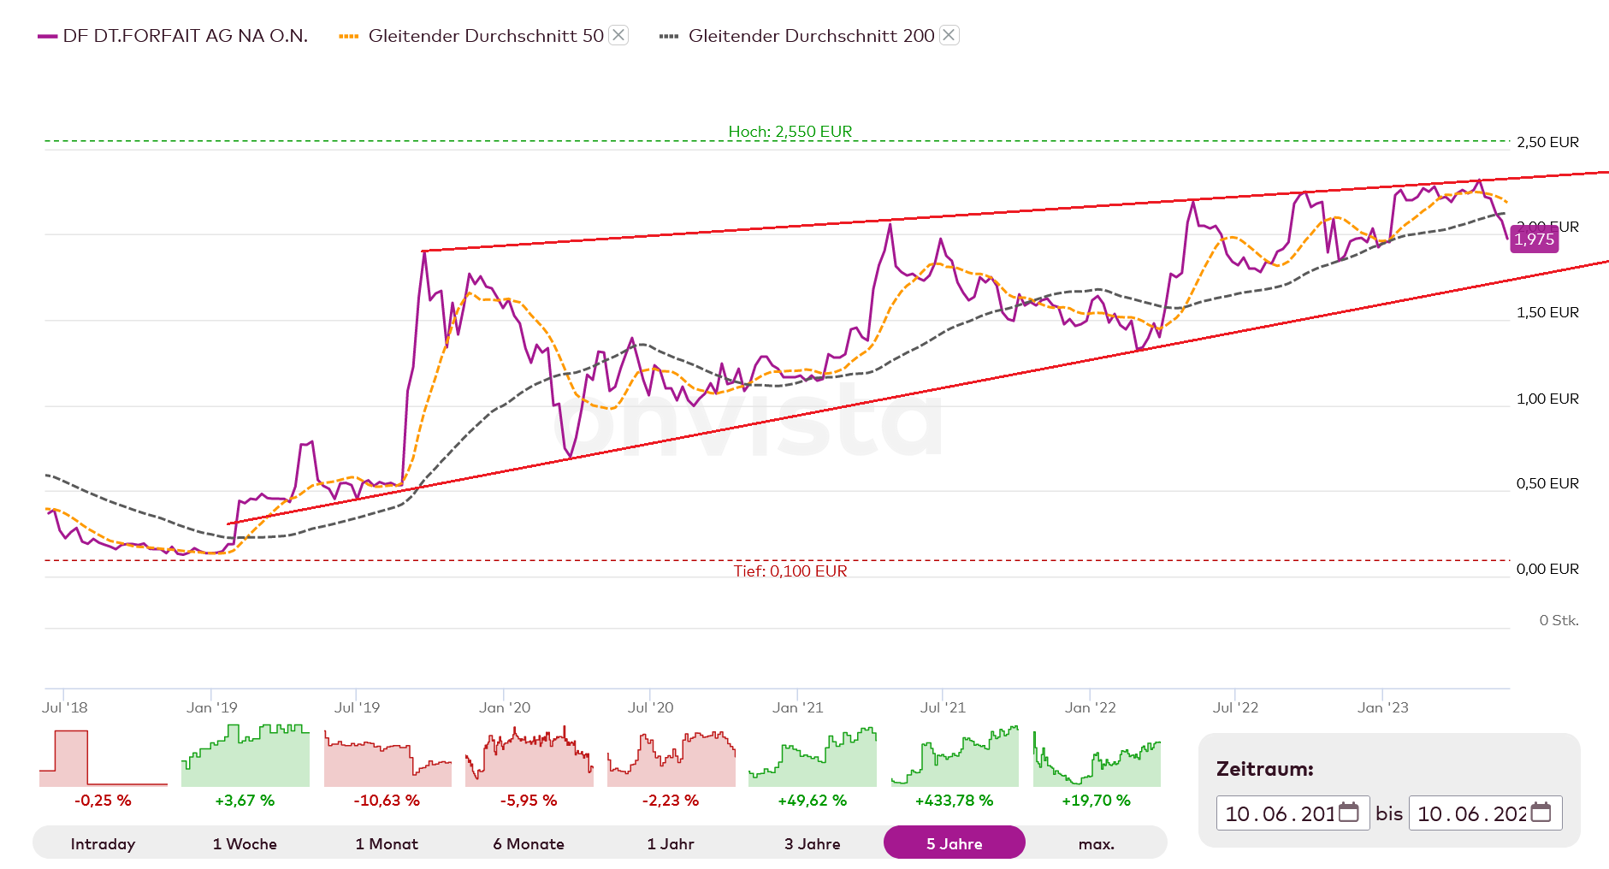This screenshot has height=869, width=1609.
Task: Click the start date input field
Action: [1275, 813]
